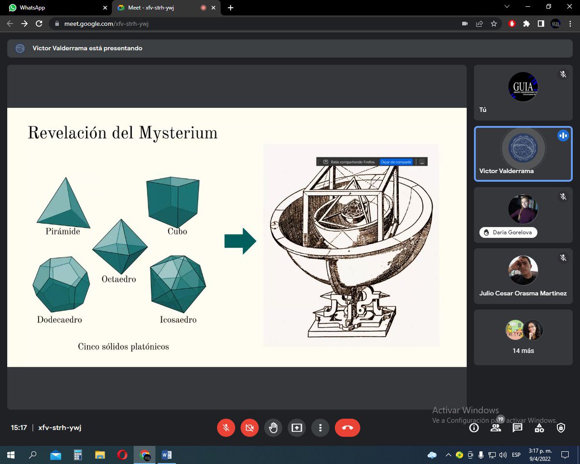580x464 pixels.
Task: Raise your hand in the meeting
Action: point(273,428)
